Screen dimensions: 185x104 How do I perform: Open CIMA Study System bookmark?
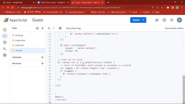point(117,12)
